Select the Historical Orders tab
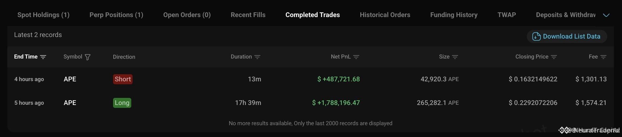This screenshot has height=137, width=622. click(x=385, y=15)
